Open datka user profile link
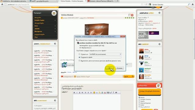The width and height of the screenshot is (195, 110). tap(146, 62)
